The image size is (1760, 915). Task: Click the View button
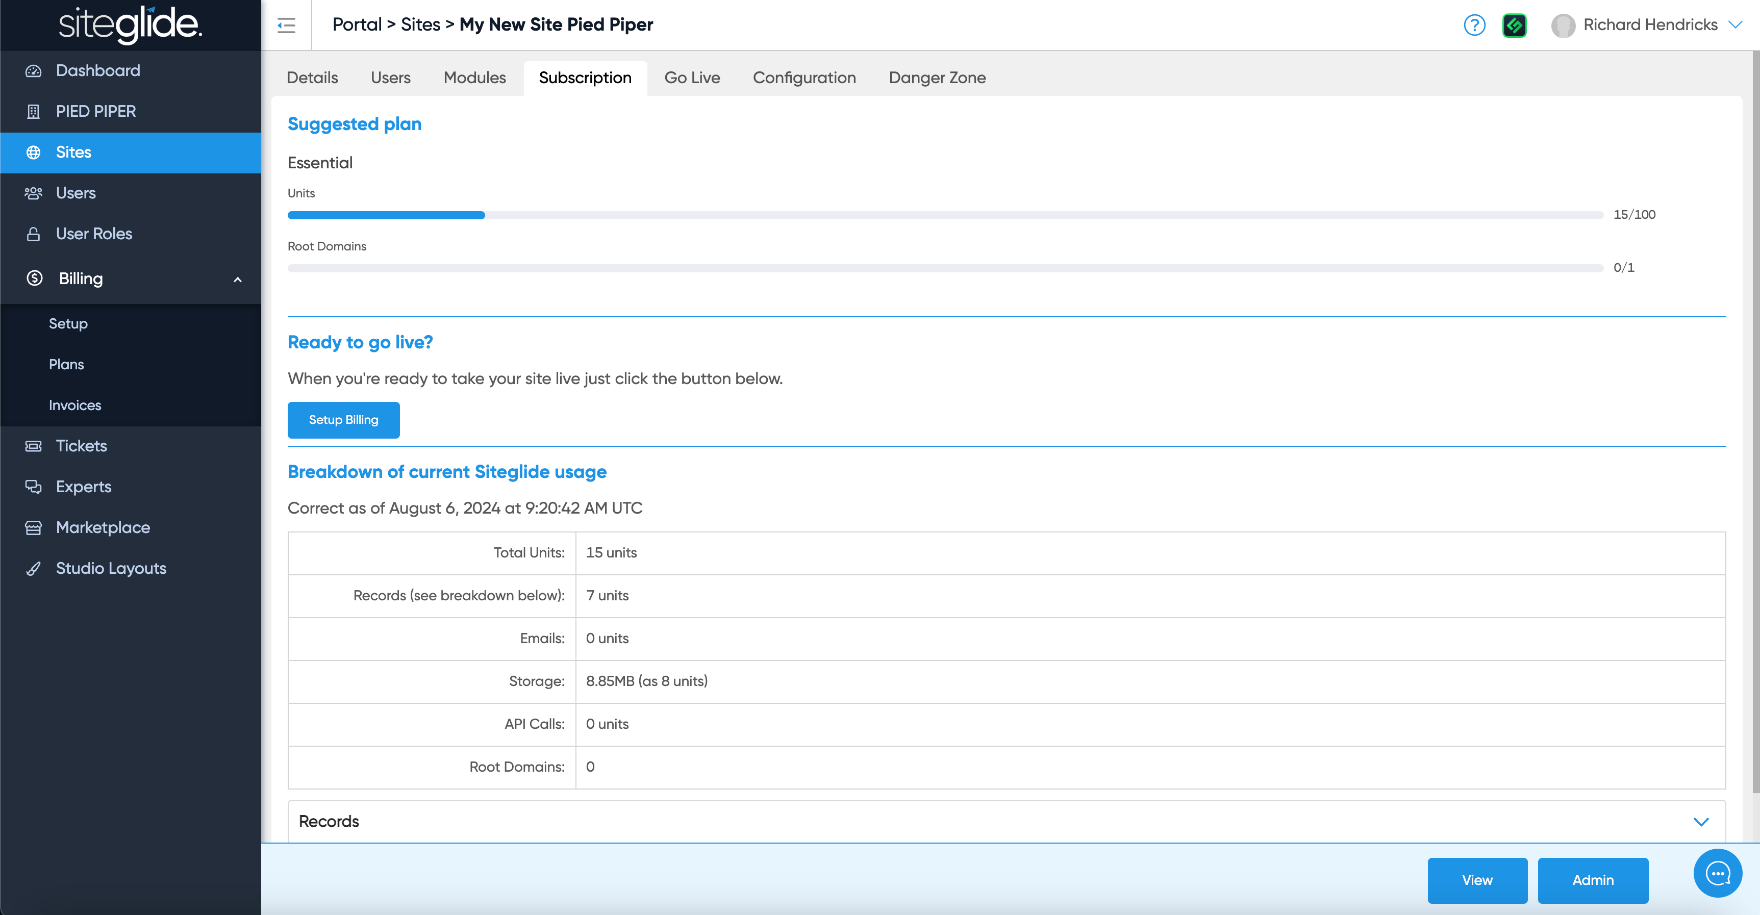(x=1477, y=880)
